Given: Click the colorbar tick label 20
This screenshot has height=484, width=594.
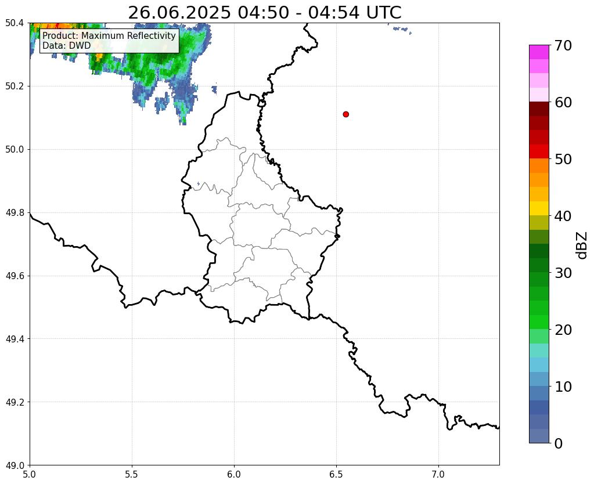Looking at the screenshot, I should (x=563, y=330).
